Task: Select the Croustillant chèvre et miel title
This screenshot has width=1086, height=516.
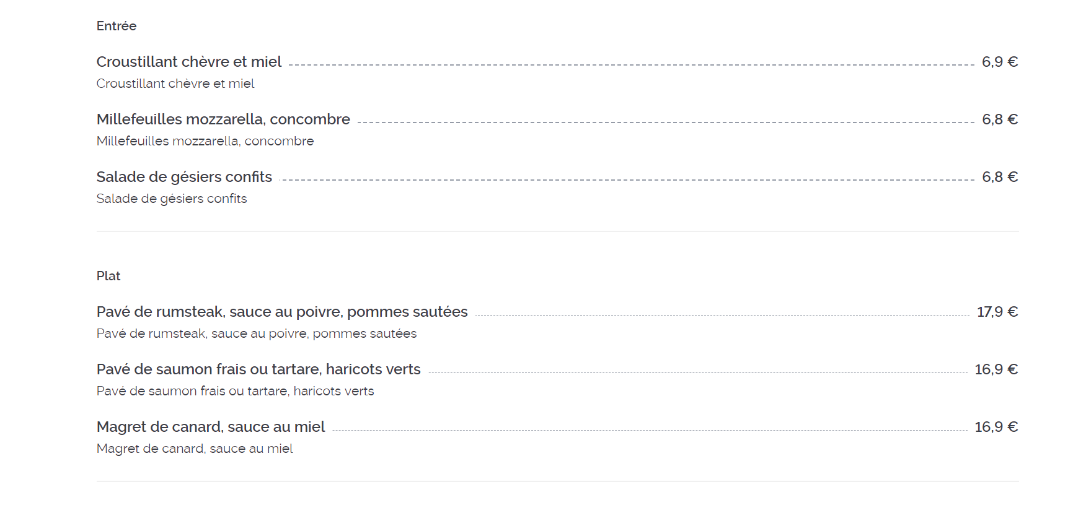Action: (x=189, y=62)
